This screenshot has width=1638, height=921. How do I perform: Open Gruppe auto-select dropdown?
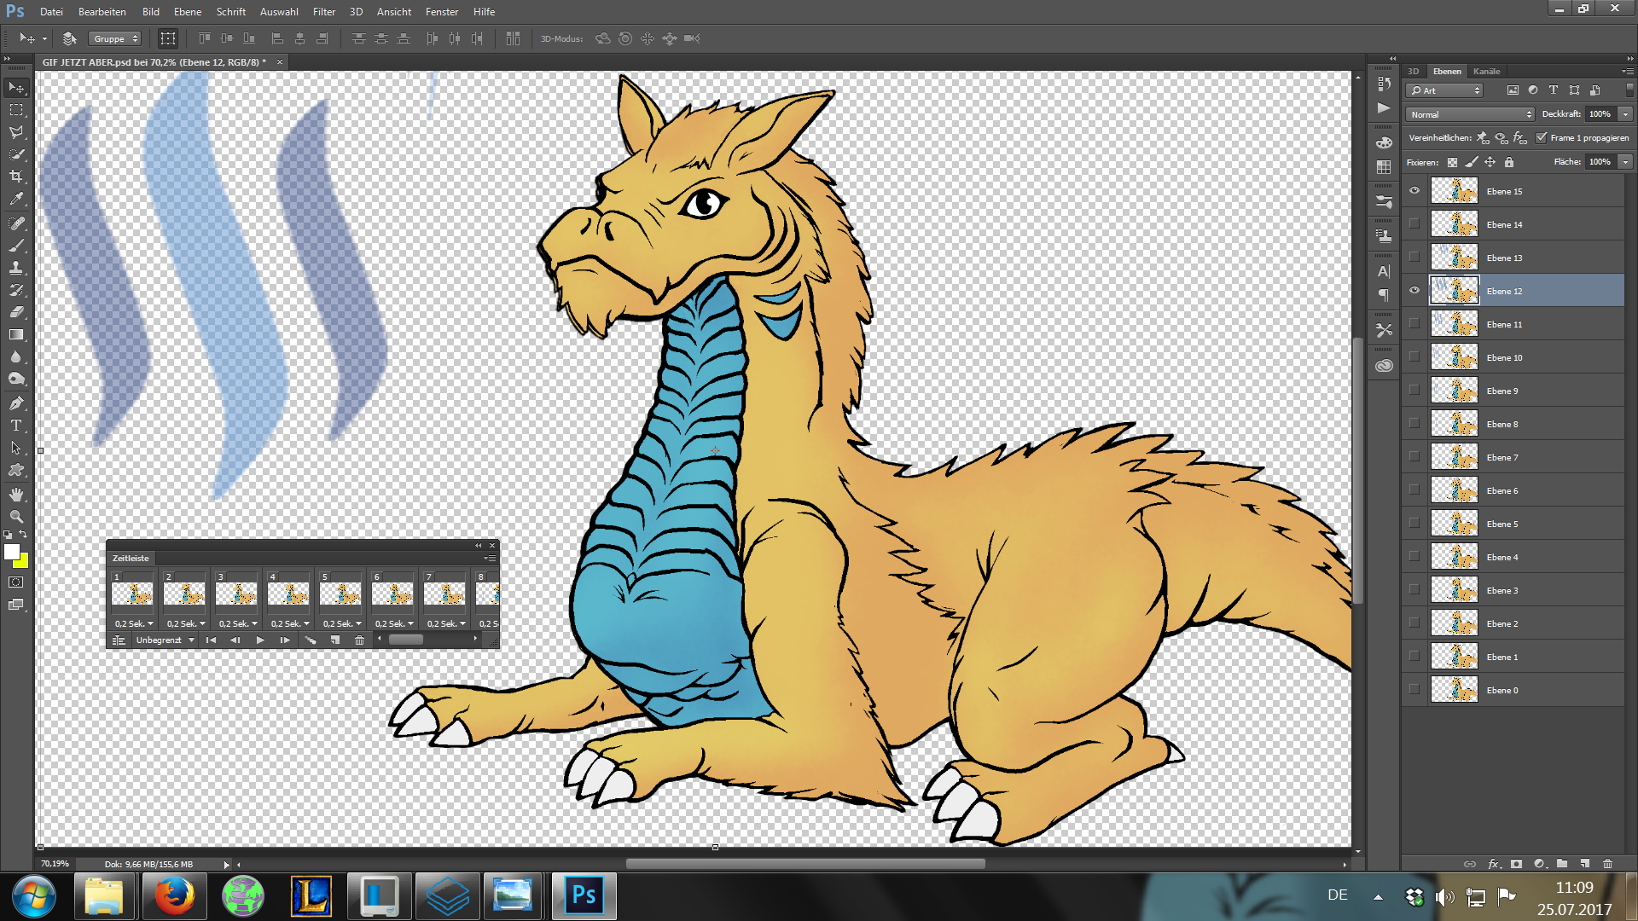pos(115,38)
